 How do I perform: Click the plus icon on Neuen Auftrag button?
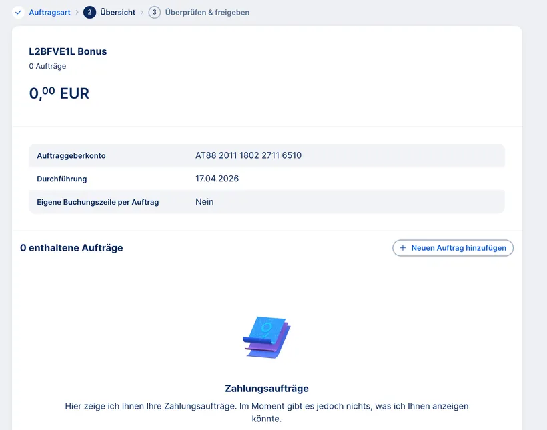[402, 247]
